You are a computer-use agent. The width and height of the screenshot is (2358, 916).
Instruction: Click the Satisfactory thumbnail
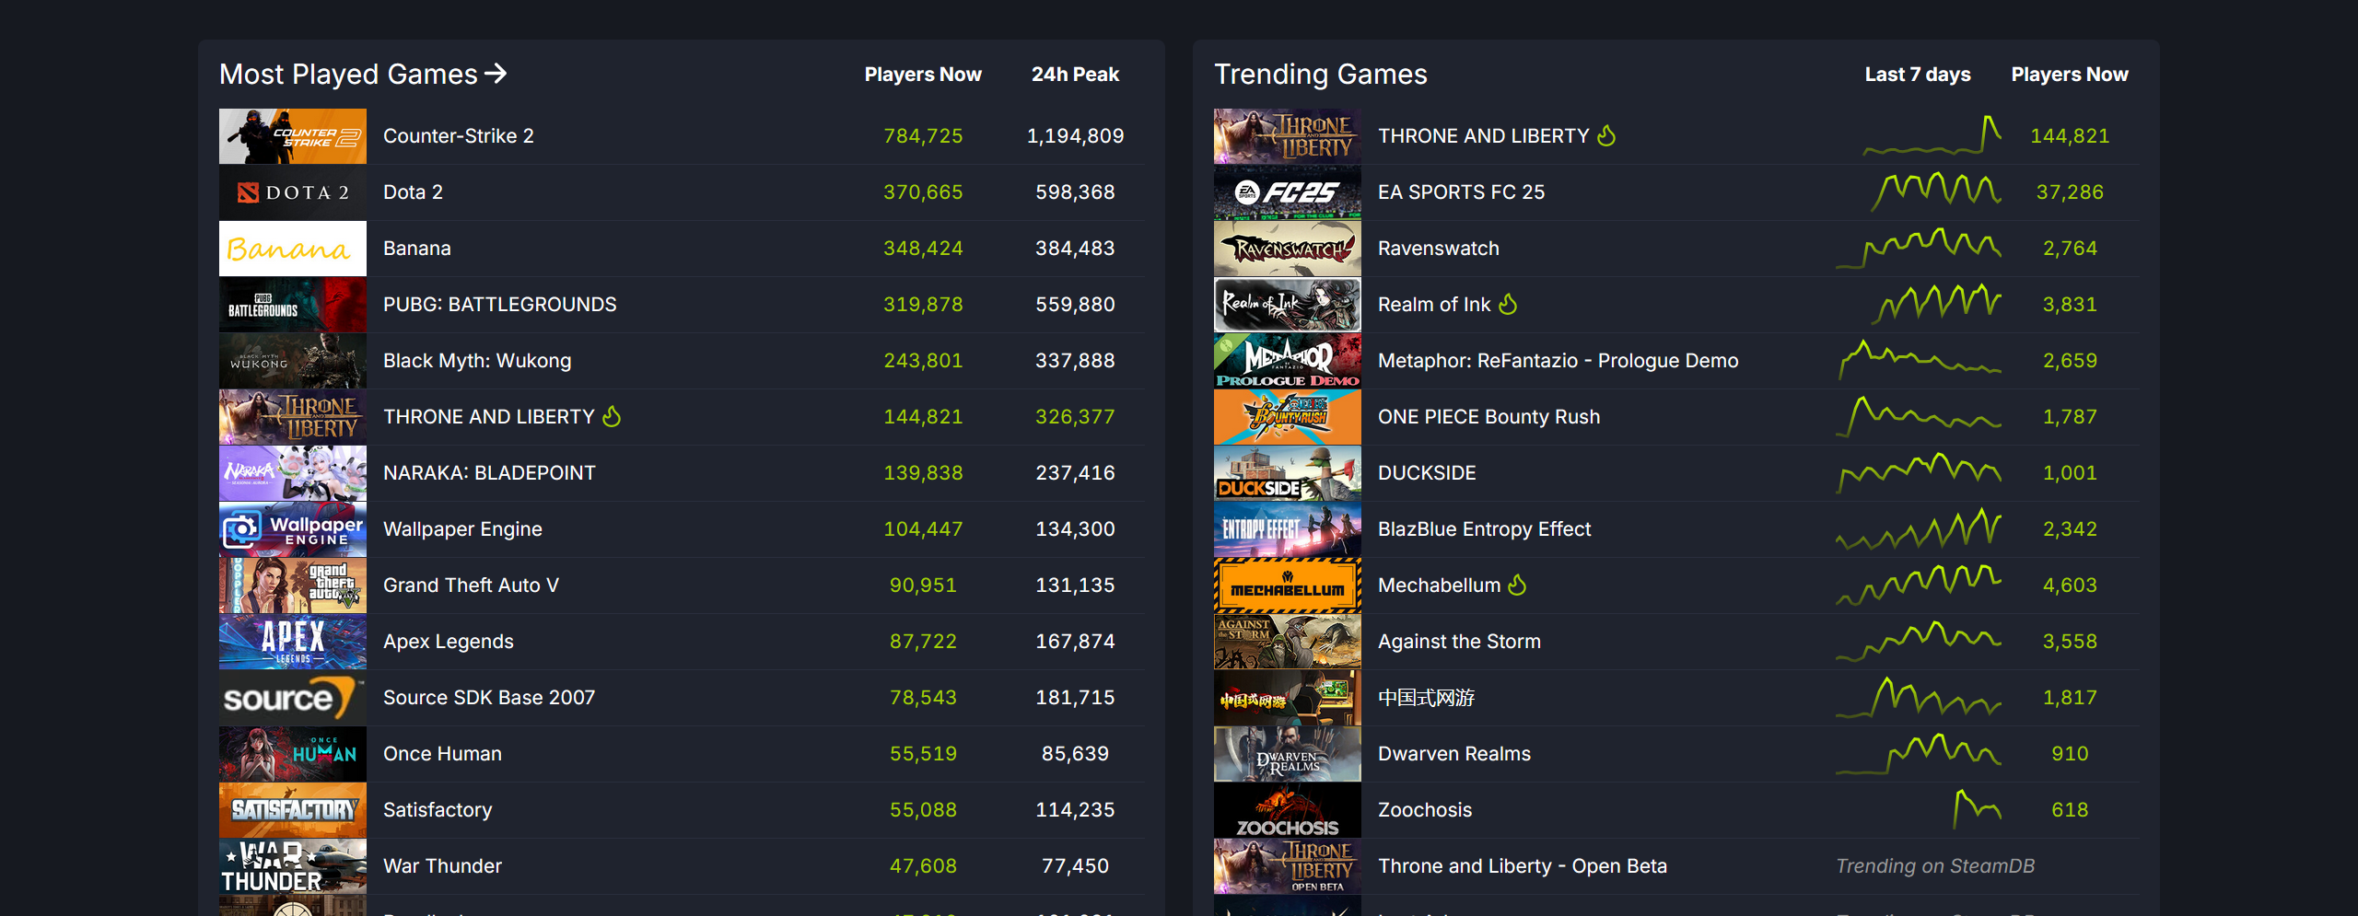293,810
